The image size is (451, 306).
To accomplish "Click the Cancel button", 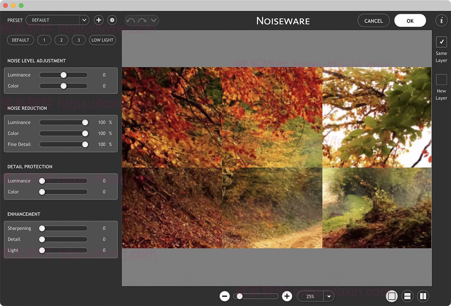I will pos(373,21).
